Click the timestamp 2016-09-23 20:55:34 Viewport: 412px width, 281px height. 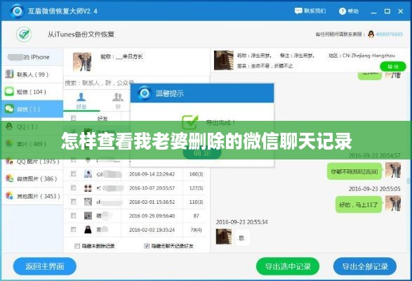(x=241, y=222)
